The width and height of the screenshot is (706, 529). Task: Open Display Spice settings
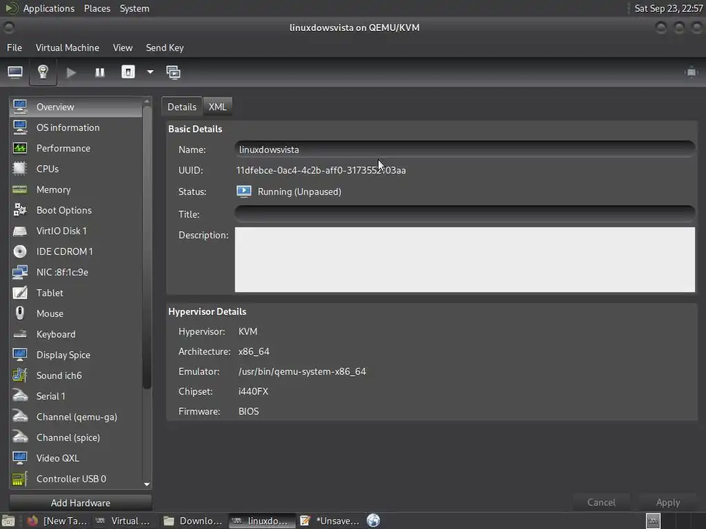[76, 355]
